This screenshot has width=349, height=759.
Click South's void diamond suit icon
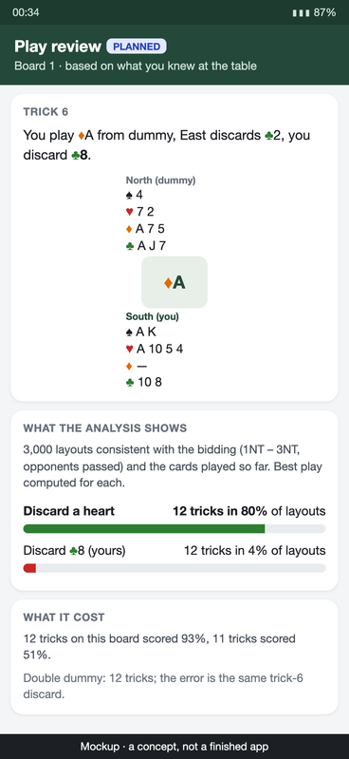pyautogui.click(x=129, y=366)
